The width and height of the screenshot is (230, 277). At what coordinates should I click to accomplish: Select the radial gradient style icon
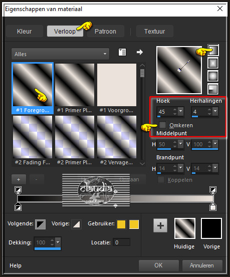(x=213, y=89)
